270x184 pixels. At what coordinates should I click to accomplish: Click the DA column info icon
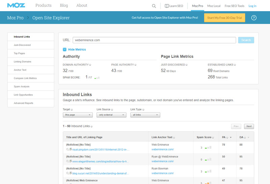click(245, 137)
